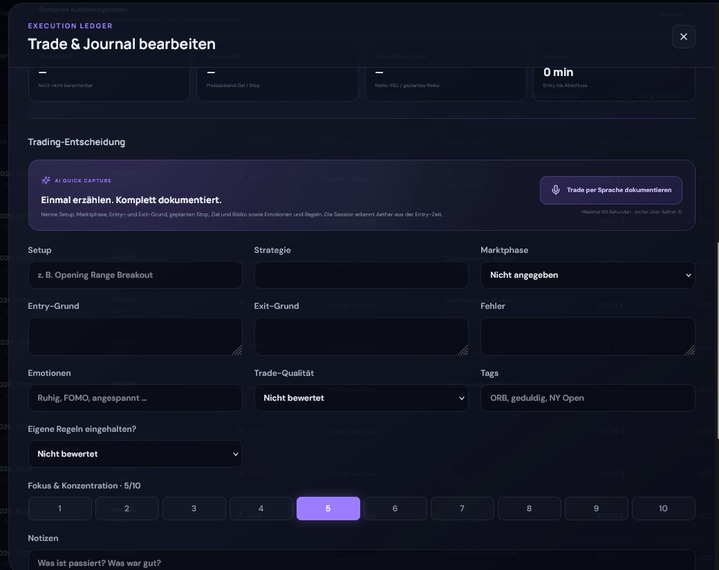
Task: Set focus rating to 3
Action: coord(194,508)
